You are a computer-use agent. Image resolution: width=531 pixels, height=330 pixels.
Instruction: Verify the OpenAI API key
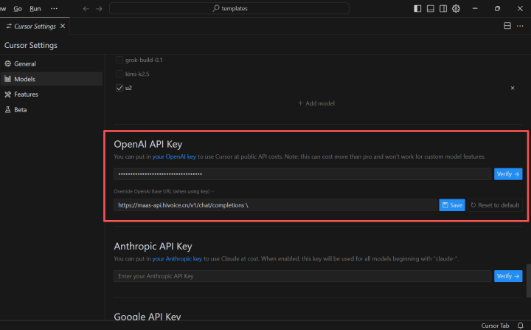coord(508,174)
